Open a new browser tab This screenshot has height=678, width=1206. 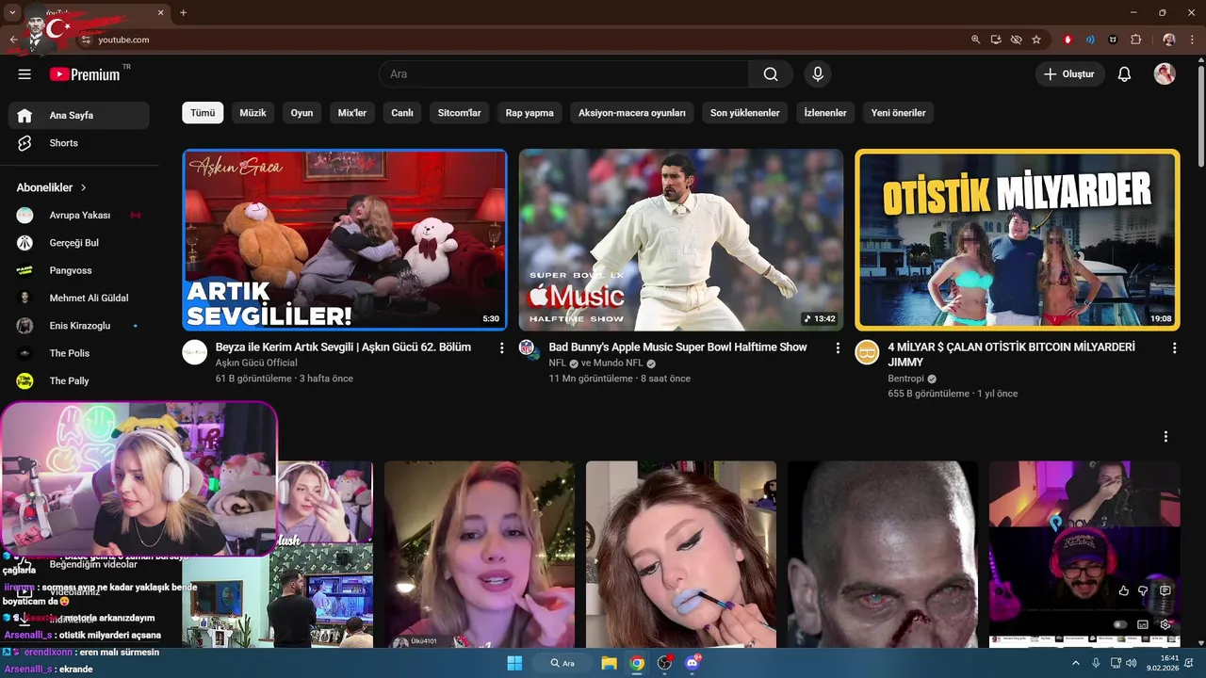click(183, 12)
